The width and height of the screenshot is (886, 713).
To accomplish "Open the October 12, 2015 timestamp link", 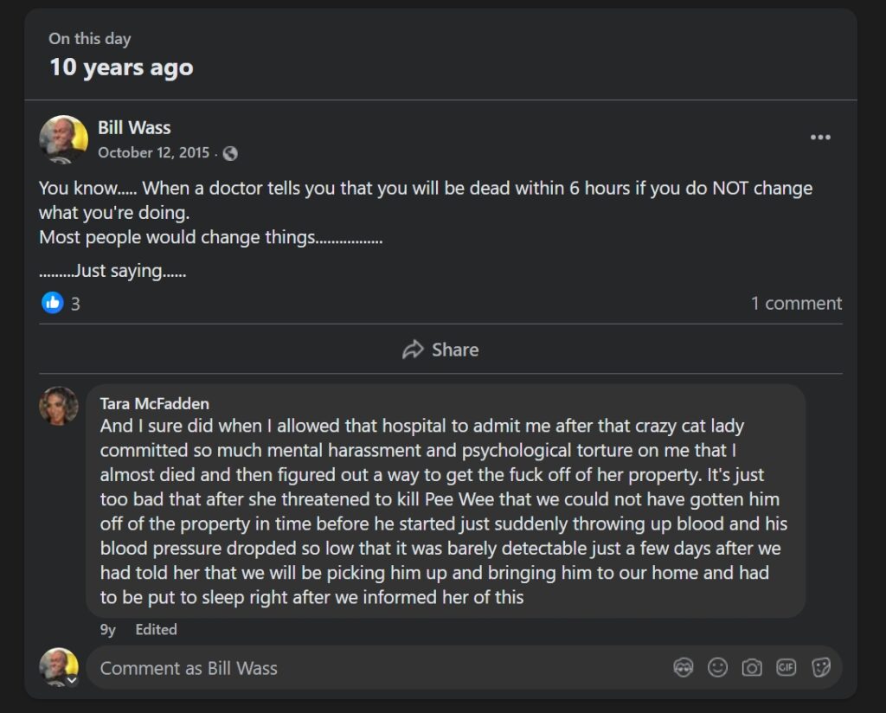I will [153, 153].
